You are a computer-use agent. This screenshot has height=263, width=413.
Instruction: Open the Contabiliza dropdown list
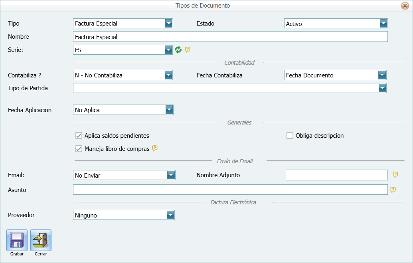point(169,75)
